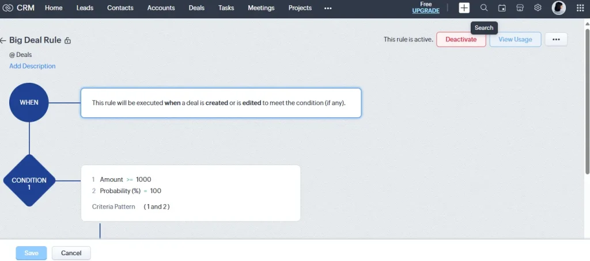Screen dimensions: 590x261
Task: Open the Home tab
Action: 54,8
